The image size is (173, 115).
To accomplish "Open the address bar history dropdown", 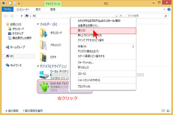I will point(116,16).
